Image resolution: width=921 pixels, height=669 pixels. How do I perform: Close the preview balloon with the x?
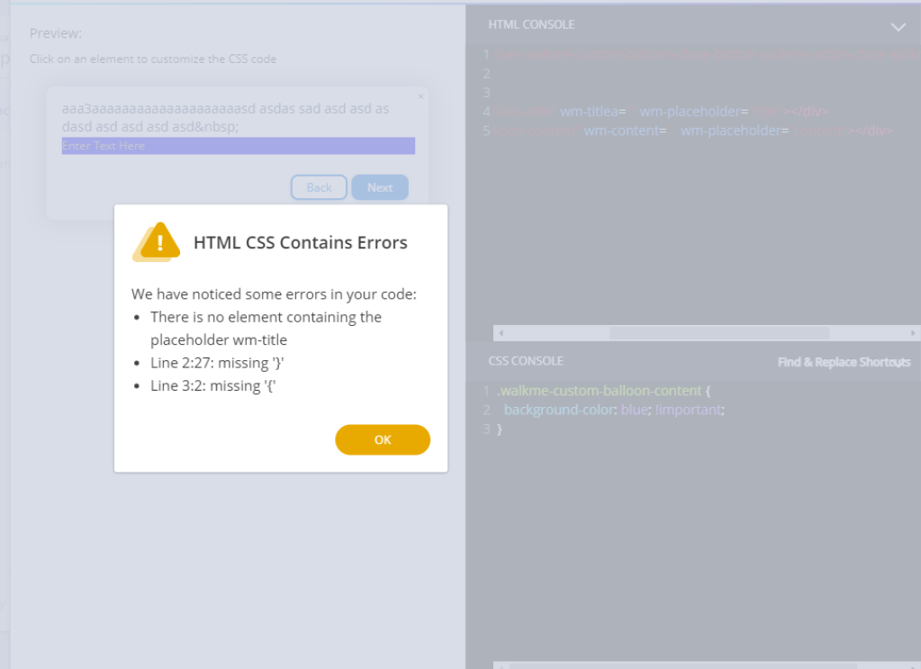coord(420,95)
